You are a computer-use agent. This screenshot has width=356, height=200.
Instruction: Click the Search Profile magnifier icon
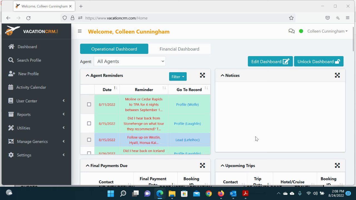pyautogui.click(x=11, y=60)
